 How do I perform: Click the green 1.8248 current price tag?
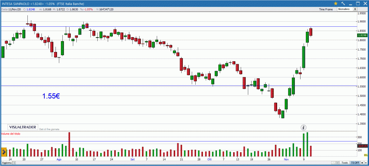pyautogui.click(x=362, y=35)
